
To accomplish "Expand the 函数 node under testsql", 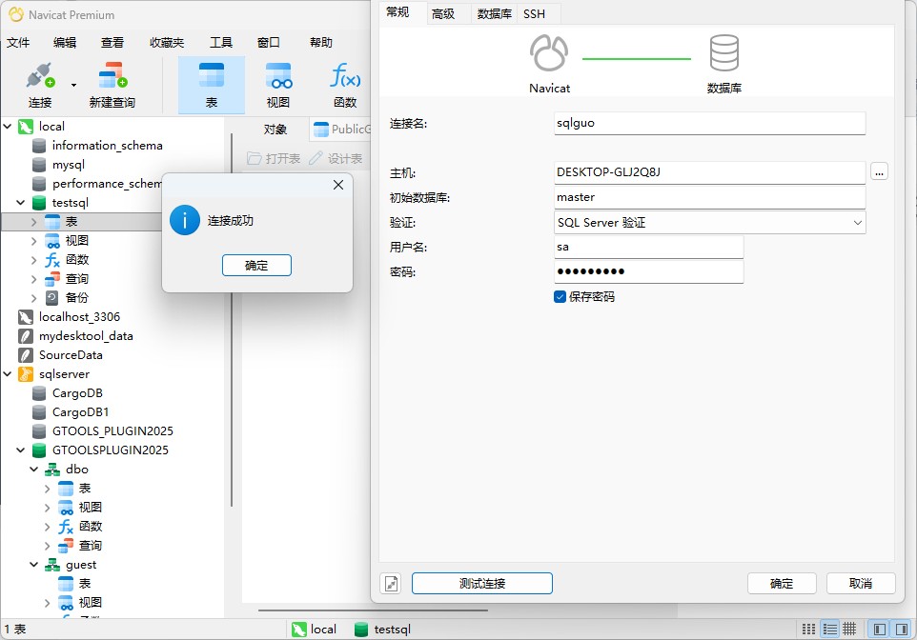I will [x=34, y=259].
